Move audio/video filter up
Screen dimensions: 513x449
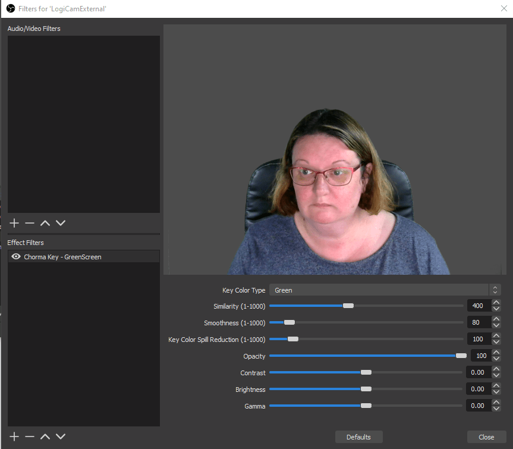45,223
